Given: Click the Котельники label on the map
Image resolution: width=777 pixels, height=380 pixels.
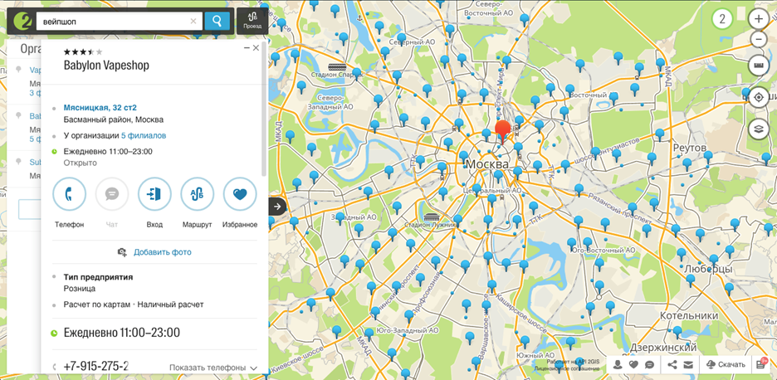Looking at the screenshot, I should coord(689,315).
